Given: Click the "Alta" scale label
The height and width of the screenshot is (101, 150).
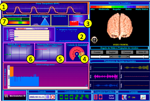Looking at the screenshot, I should (92, 9).
